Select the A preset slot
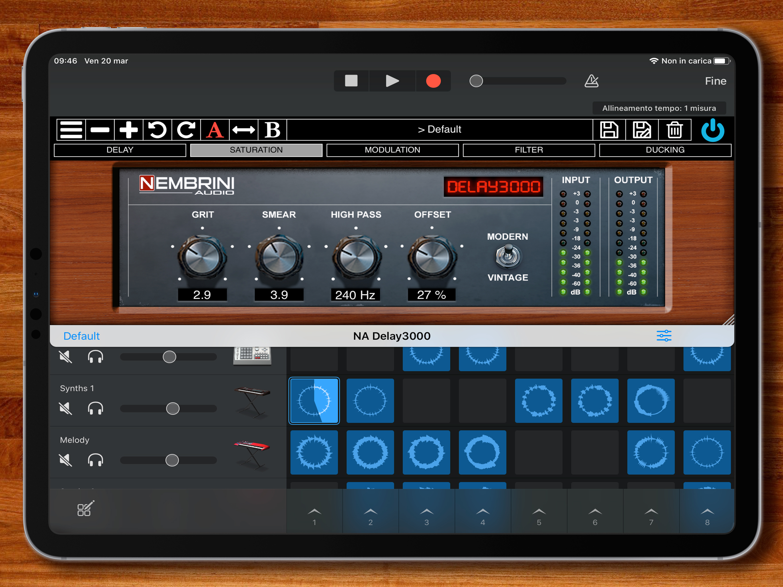Image resolution: width=783 pixels, height=587 pixels. (215, 130)
